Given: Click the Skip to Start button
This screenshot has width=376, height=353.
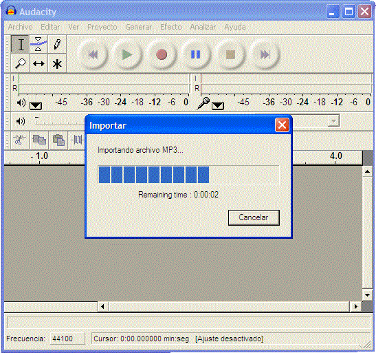Looking at the screenshot, I should tap(93, 54).
